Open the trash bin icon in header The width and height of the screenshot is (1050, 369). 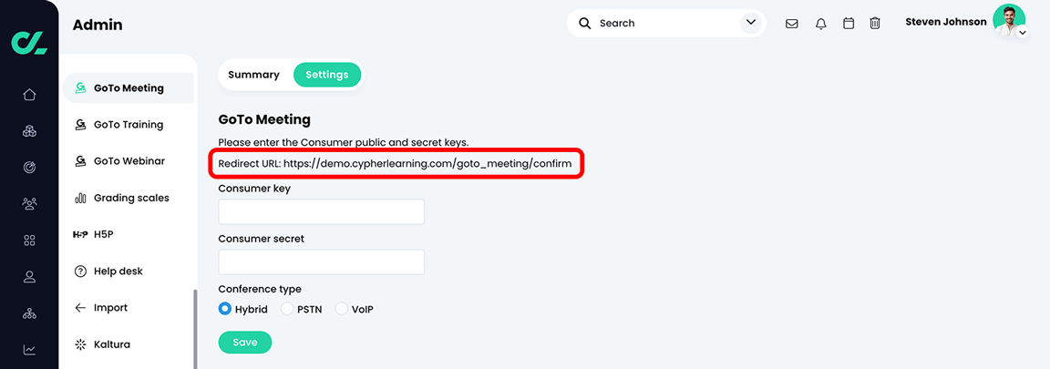coord(875,24)
